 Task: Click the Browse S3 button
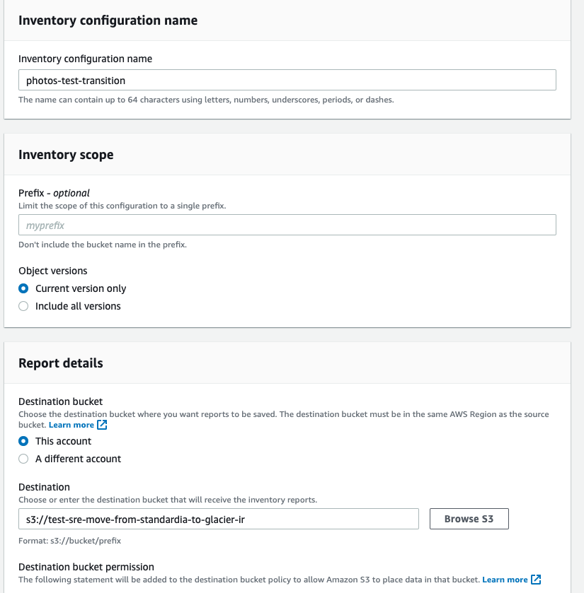click(469, 518)
